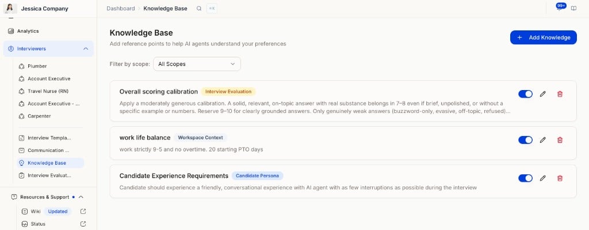
Task: Select the Travel Nurse (RN) interviewer
Action: [x=48, y=91]
